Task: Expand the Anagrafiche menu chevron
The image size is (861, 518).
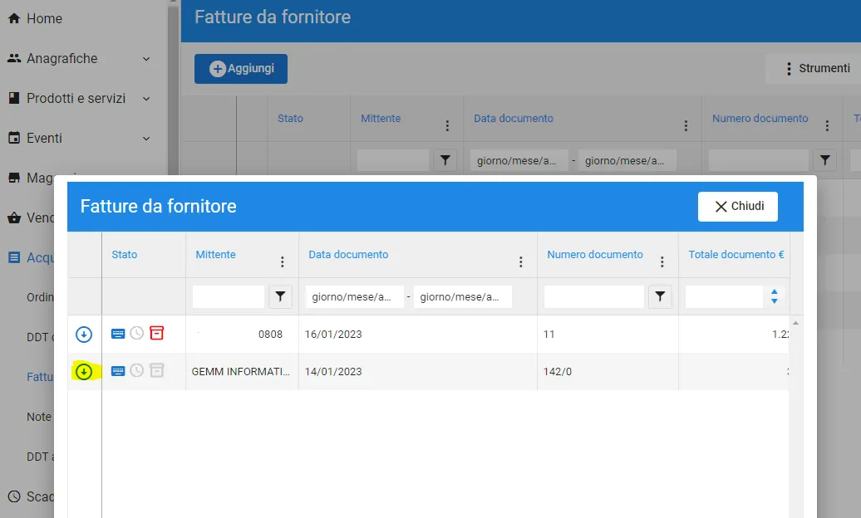Action: tap(146, 59)
